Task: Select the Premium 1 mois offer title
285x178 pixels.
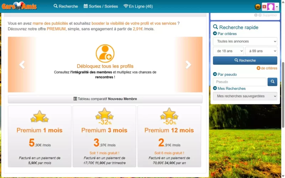Action: pos(40,130)
